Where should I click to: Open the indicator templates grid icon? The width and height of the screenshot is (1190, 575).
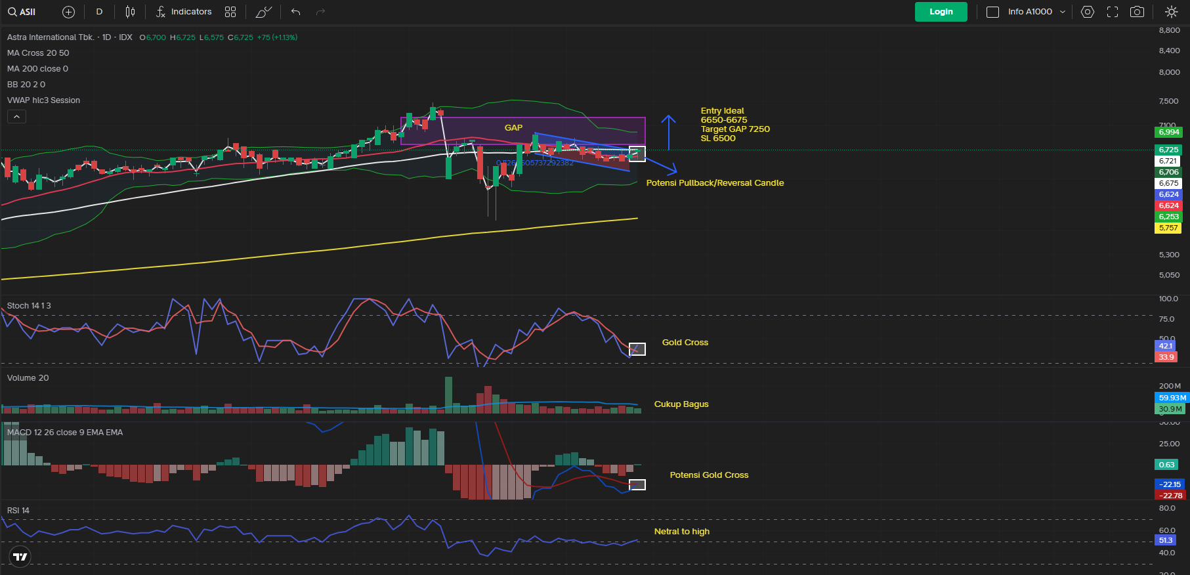(x=230, y=12)
